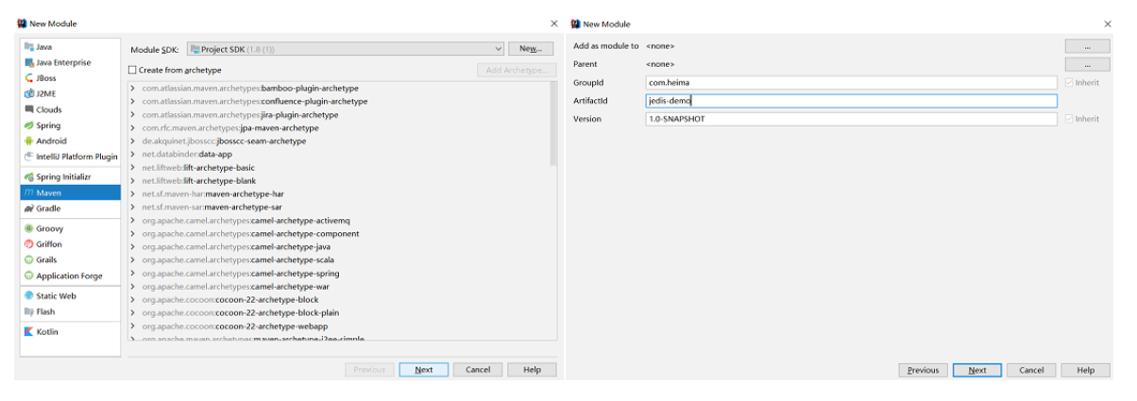Pick the IntelliJ Platform Plugin icon
The width and height of the screenshot is (1137, 401).
click(29, 157)
